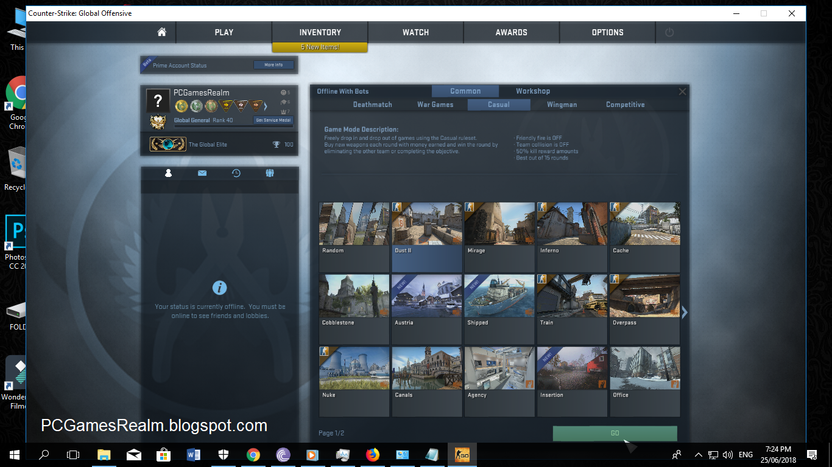
Task: Click the silver service medal coin
Action: coord(196,106)
